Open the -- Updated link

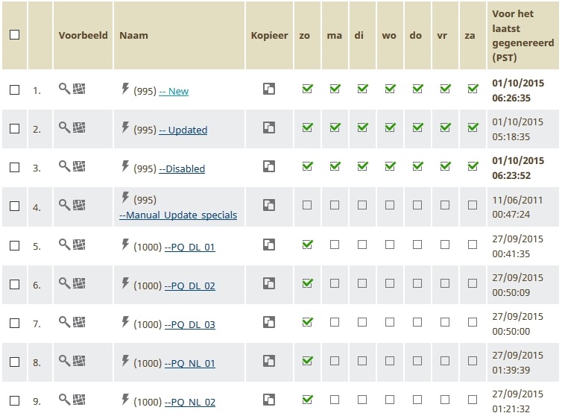coord(183,130)
